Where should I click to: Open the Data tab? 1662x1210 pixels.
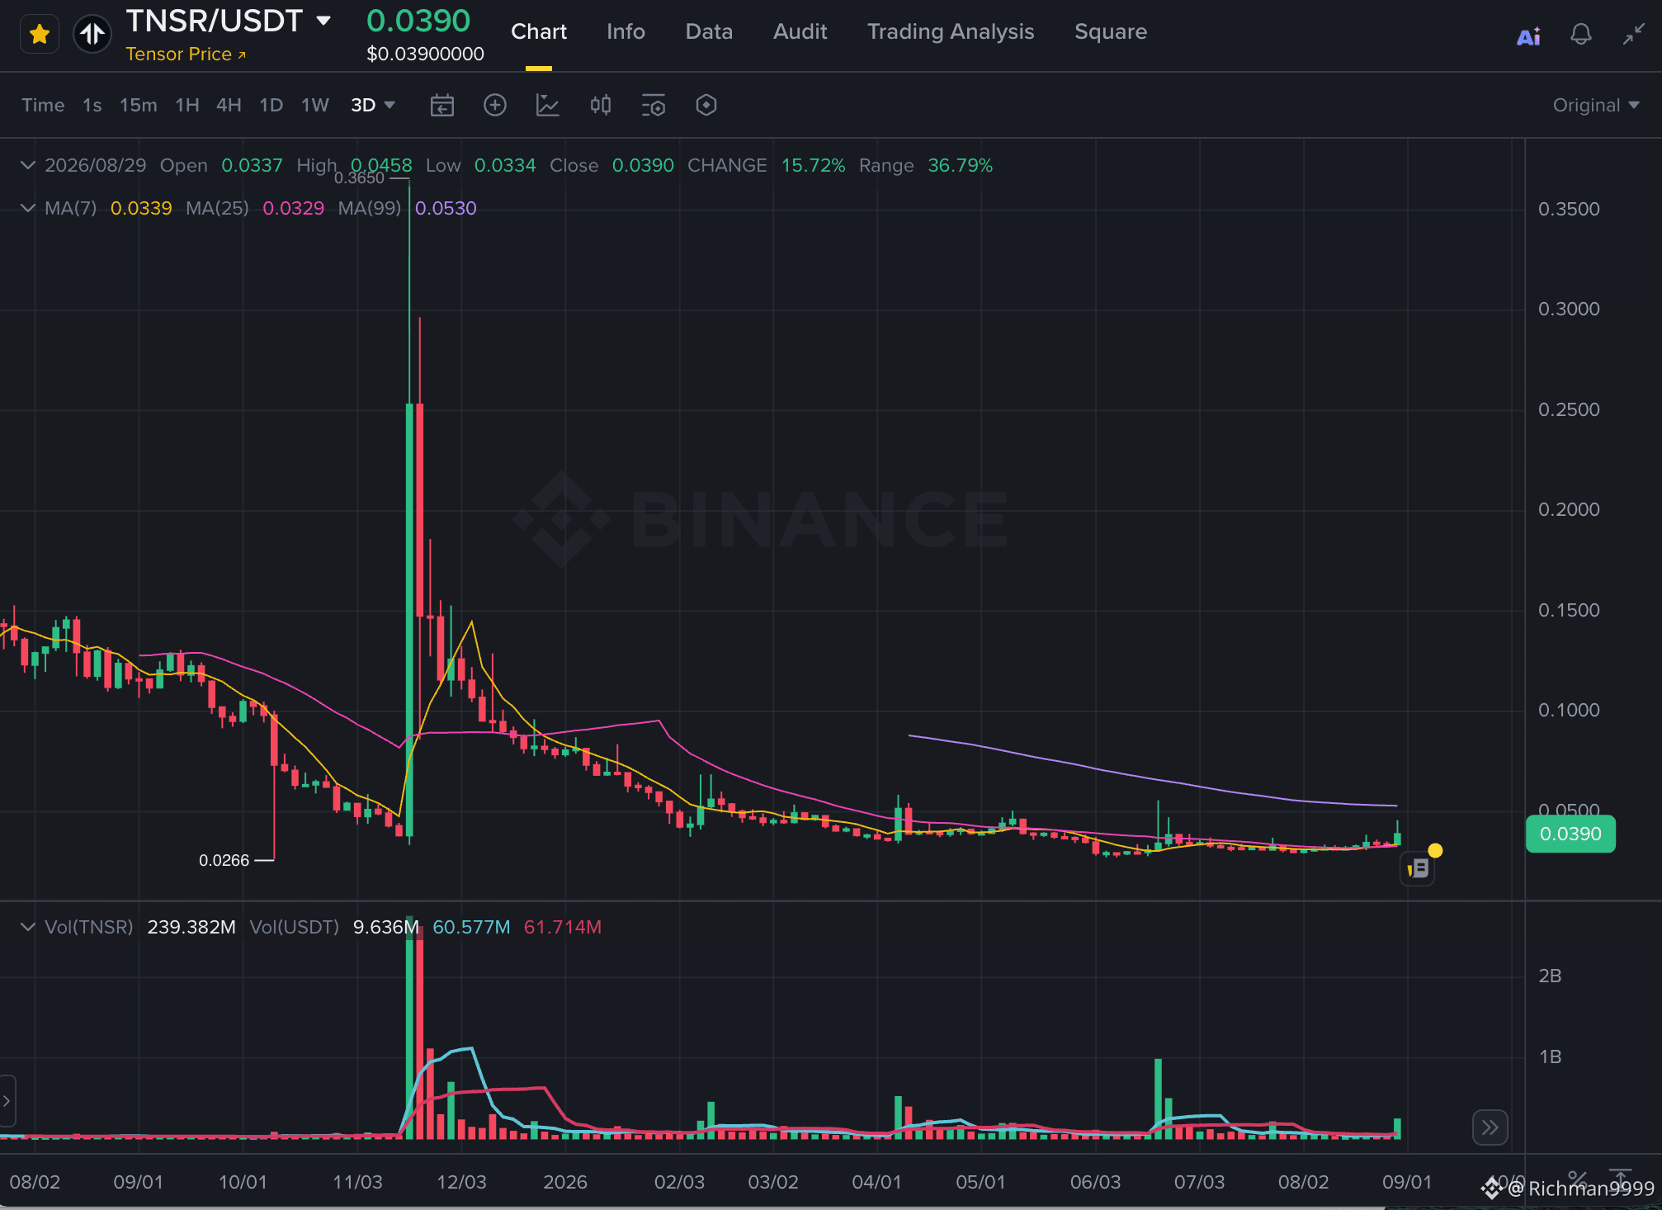709,31
